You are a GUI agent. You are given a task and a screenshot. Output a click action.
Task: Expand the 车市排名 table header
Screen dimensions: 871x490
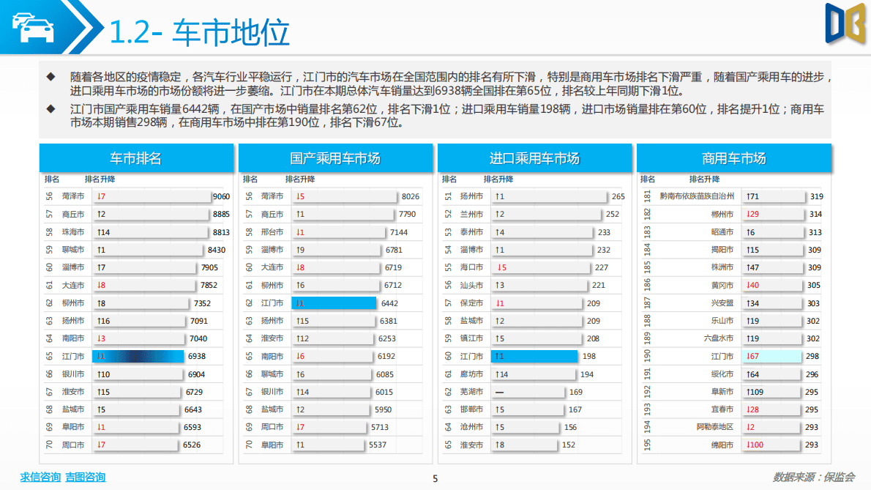click(x=138, y=157)
